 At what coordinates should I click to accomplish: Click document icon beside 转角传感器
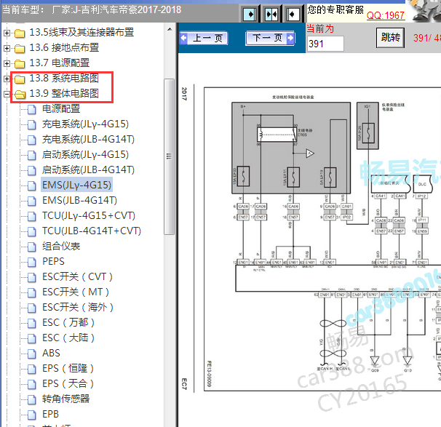coord(32,399)
